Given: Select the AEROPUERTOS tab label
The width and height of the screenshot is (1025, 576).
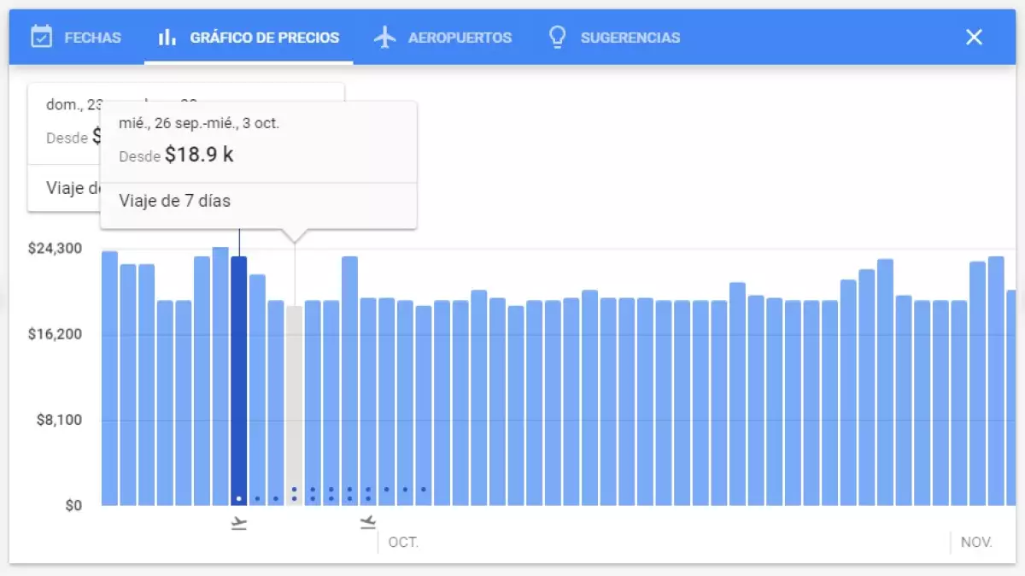Looking at the screenshot, I should (460, 38).
